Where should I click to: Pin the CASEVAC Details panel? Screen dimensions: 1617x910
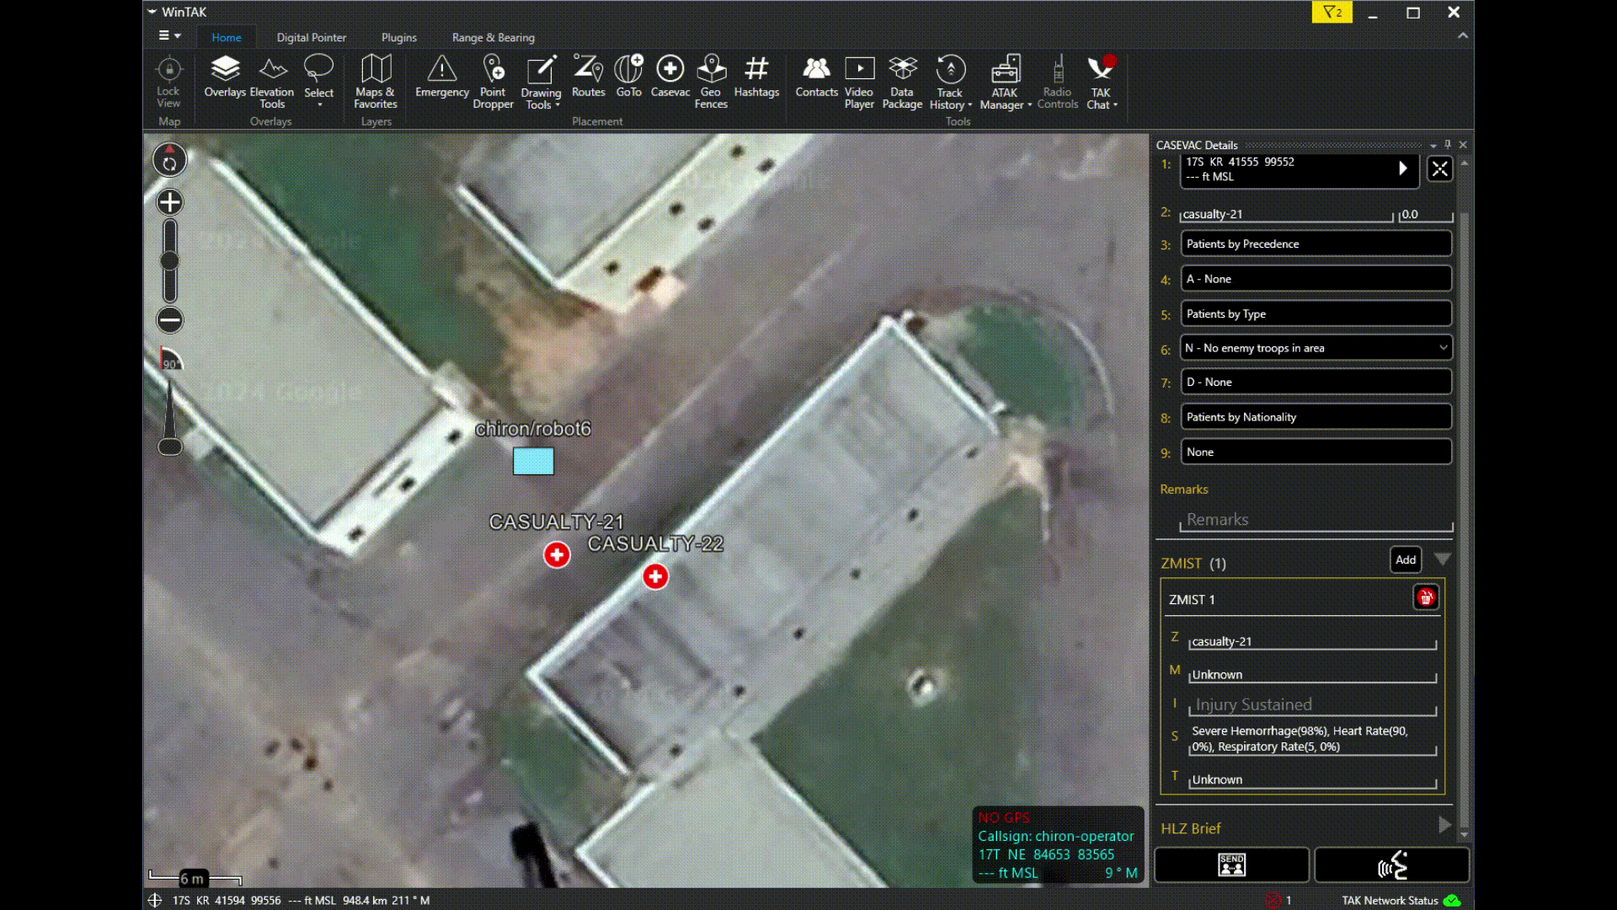click(1448, 145)
